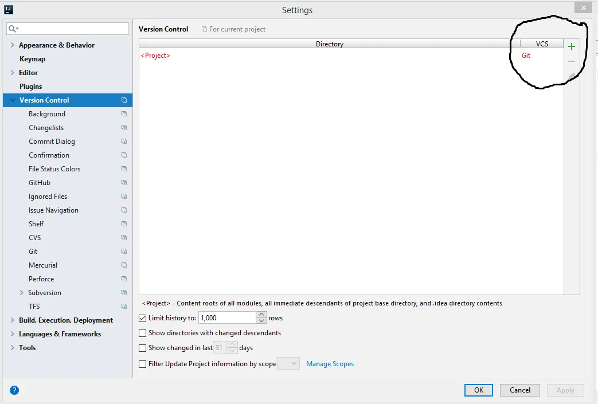This screenshot has height=404, width=598.
Task: Click the search magnifier icon in settings search
Action: 13,29
